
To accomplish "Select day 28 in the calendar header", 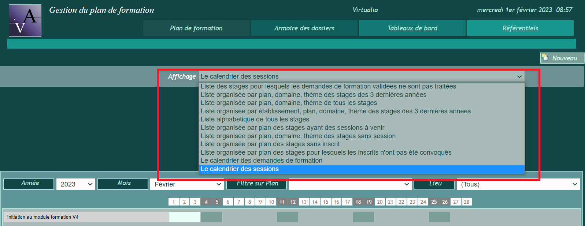I will point(466,202).
